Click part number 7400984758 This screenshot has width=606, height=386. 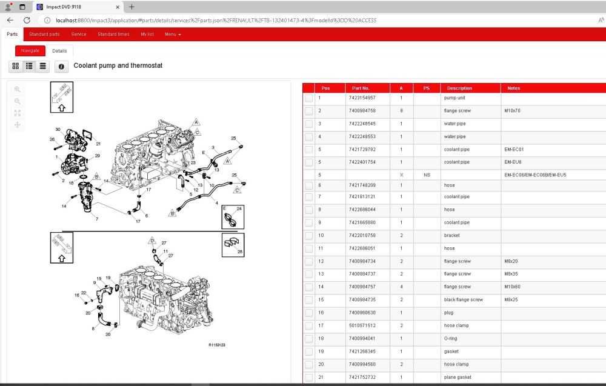click(x=362, y=111)
